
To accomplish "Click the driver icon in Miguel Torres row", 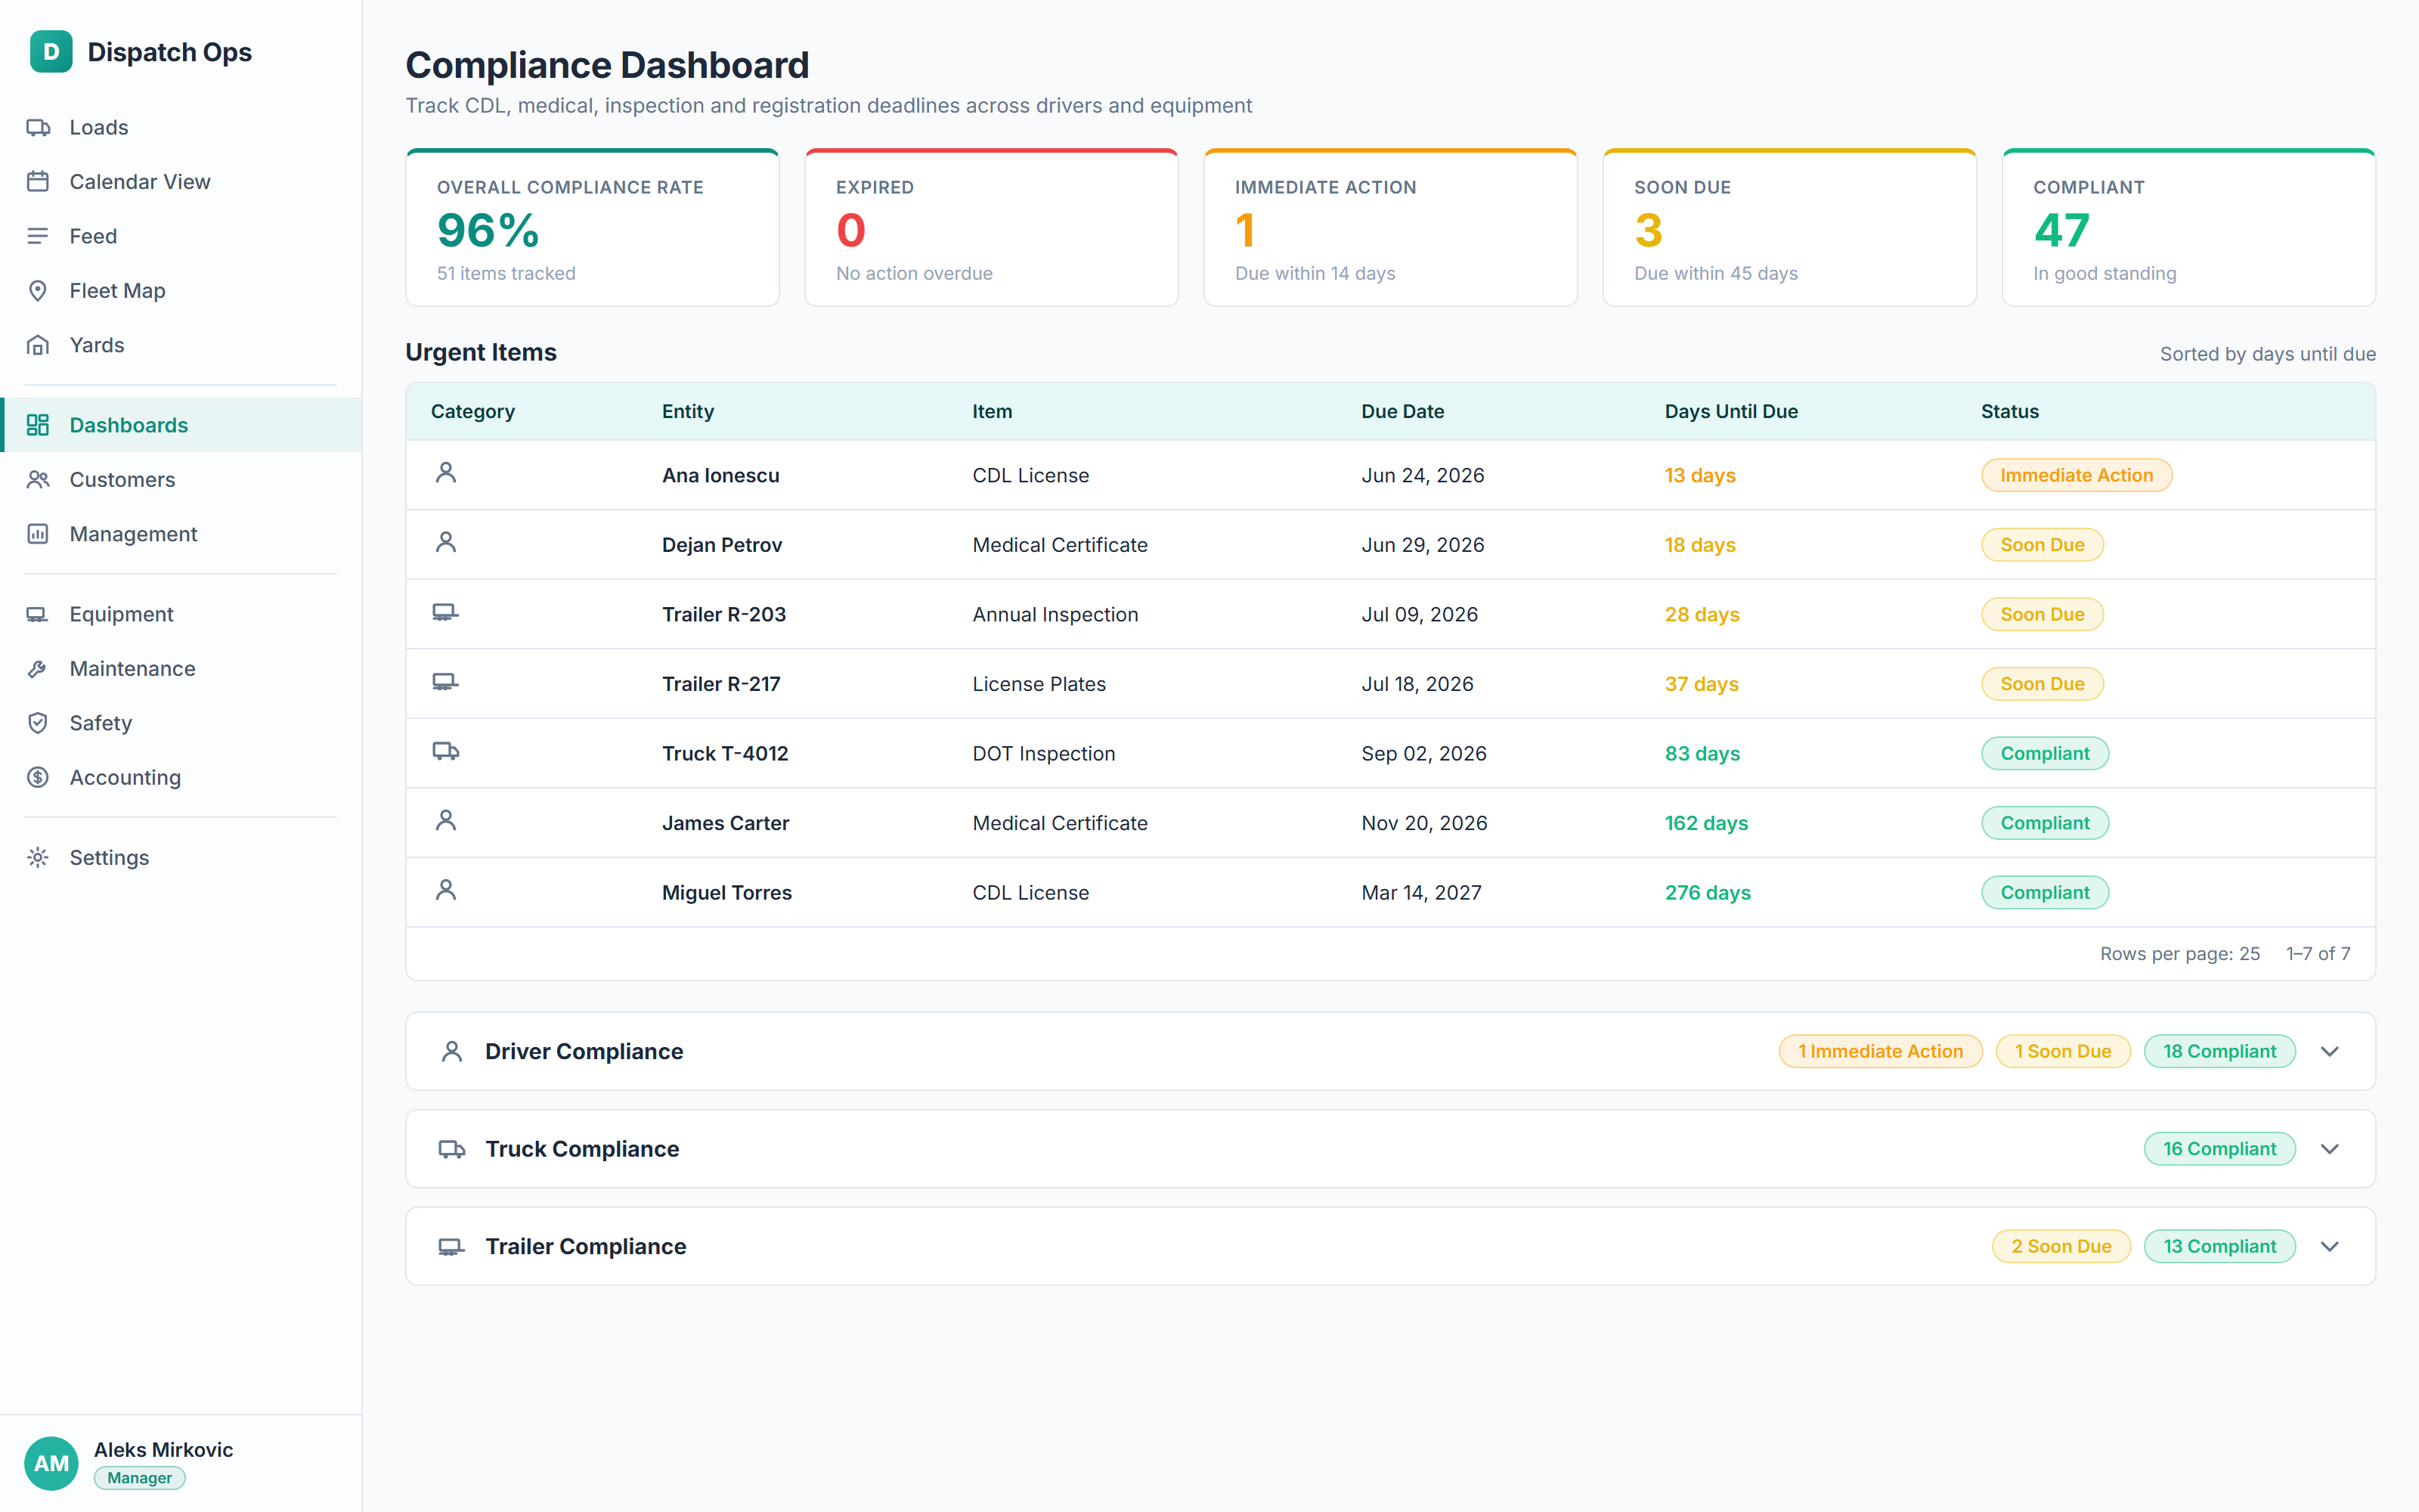I will tap(446, 890).
